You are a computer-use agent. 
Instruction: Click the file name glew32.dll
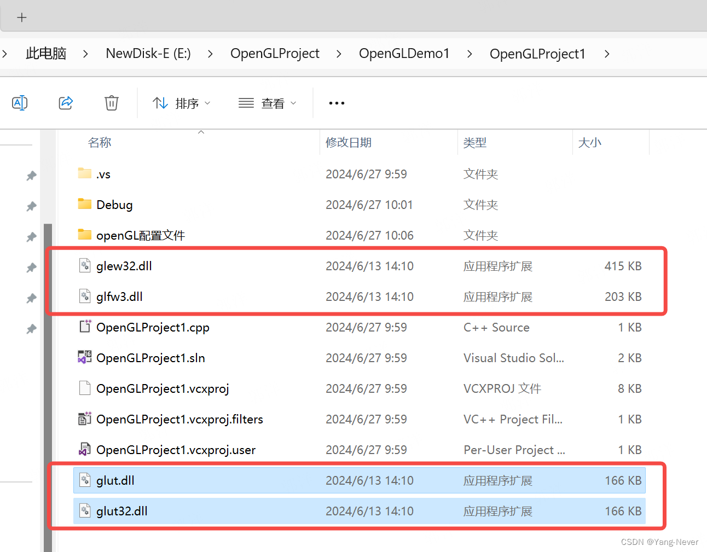(124, 266)
